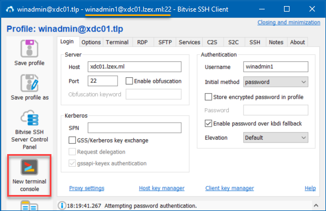326x211 pixels.
Task: Check GSS/Kerberos key exchange
Action: 72,140
